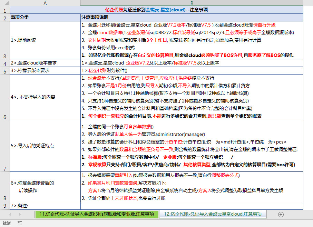Screen dimensions: 313x227
Task: Click the merged title cell in row 1
Action: [156, 10]
